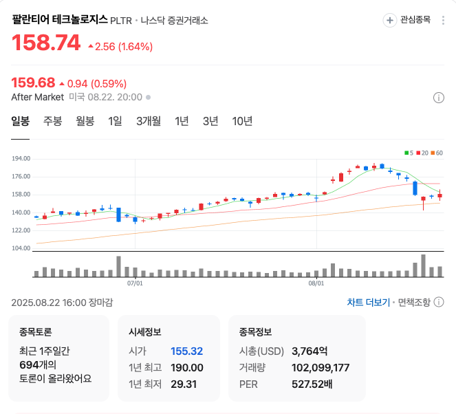
Task: Click the 1년 최저 value 29.31
Action: pos(184,384)
